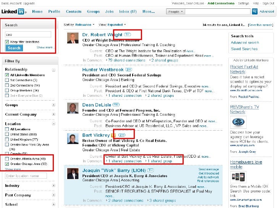The width and height of the screenshot is (278, 208).
Task: Collapse the Location filter section
Action: tap(53, 123)
